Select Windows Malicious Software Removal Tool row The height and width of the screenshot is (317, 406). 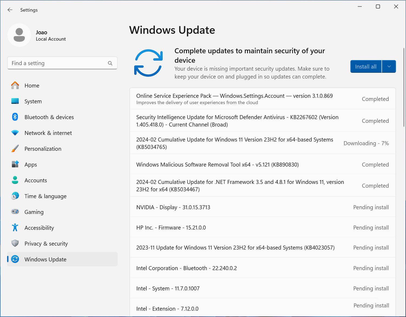click(263, 164)
